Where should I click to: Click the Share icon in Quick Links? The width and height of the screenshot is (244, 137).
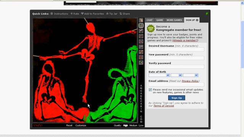coord(121,14)
